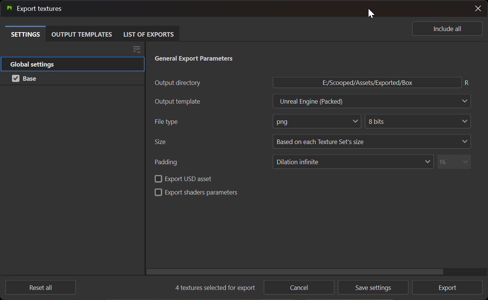Click the Save settings button
The image size is (488, 300).
pyautogui.click(x=373, y=288)
